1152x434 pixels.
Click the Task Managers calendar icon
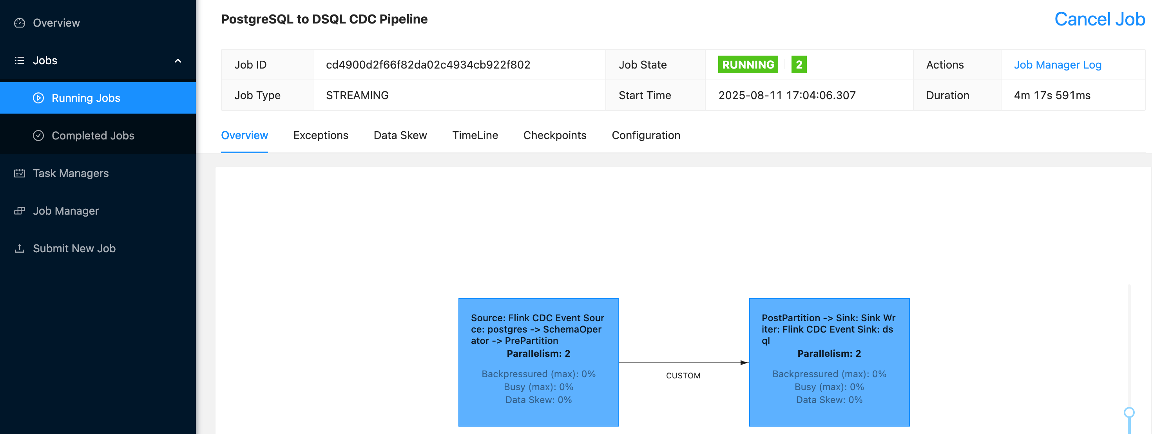click(x=20, y=173)
